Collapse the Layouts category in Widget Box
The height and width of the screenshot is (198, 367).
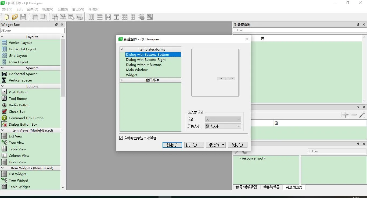point(2,37)
